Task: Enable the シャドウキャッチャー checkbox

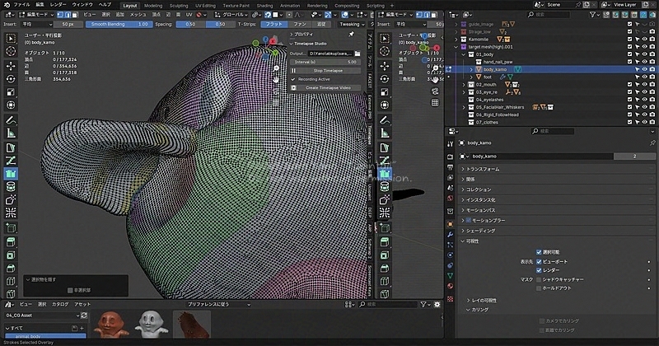Action: [540, 279]
